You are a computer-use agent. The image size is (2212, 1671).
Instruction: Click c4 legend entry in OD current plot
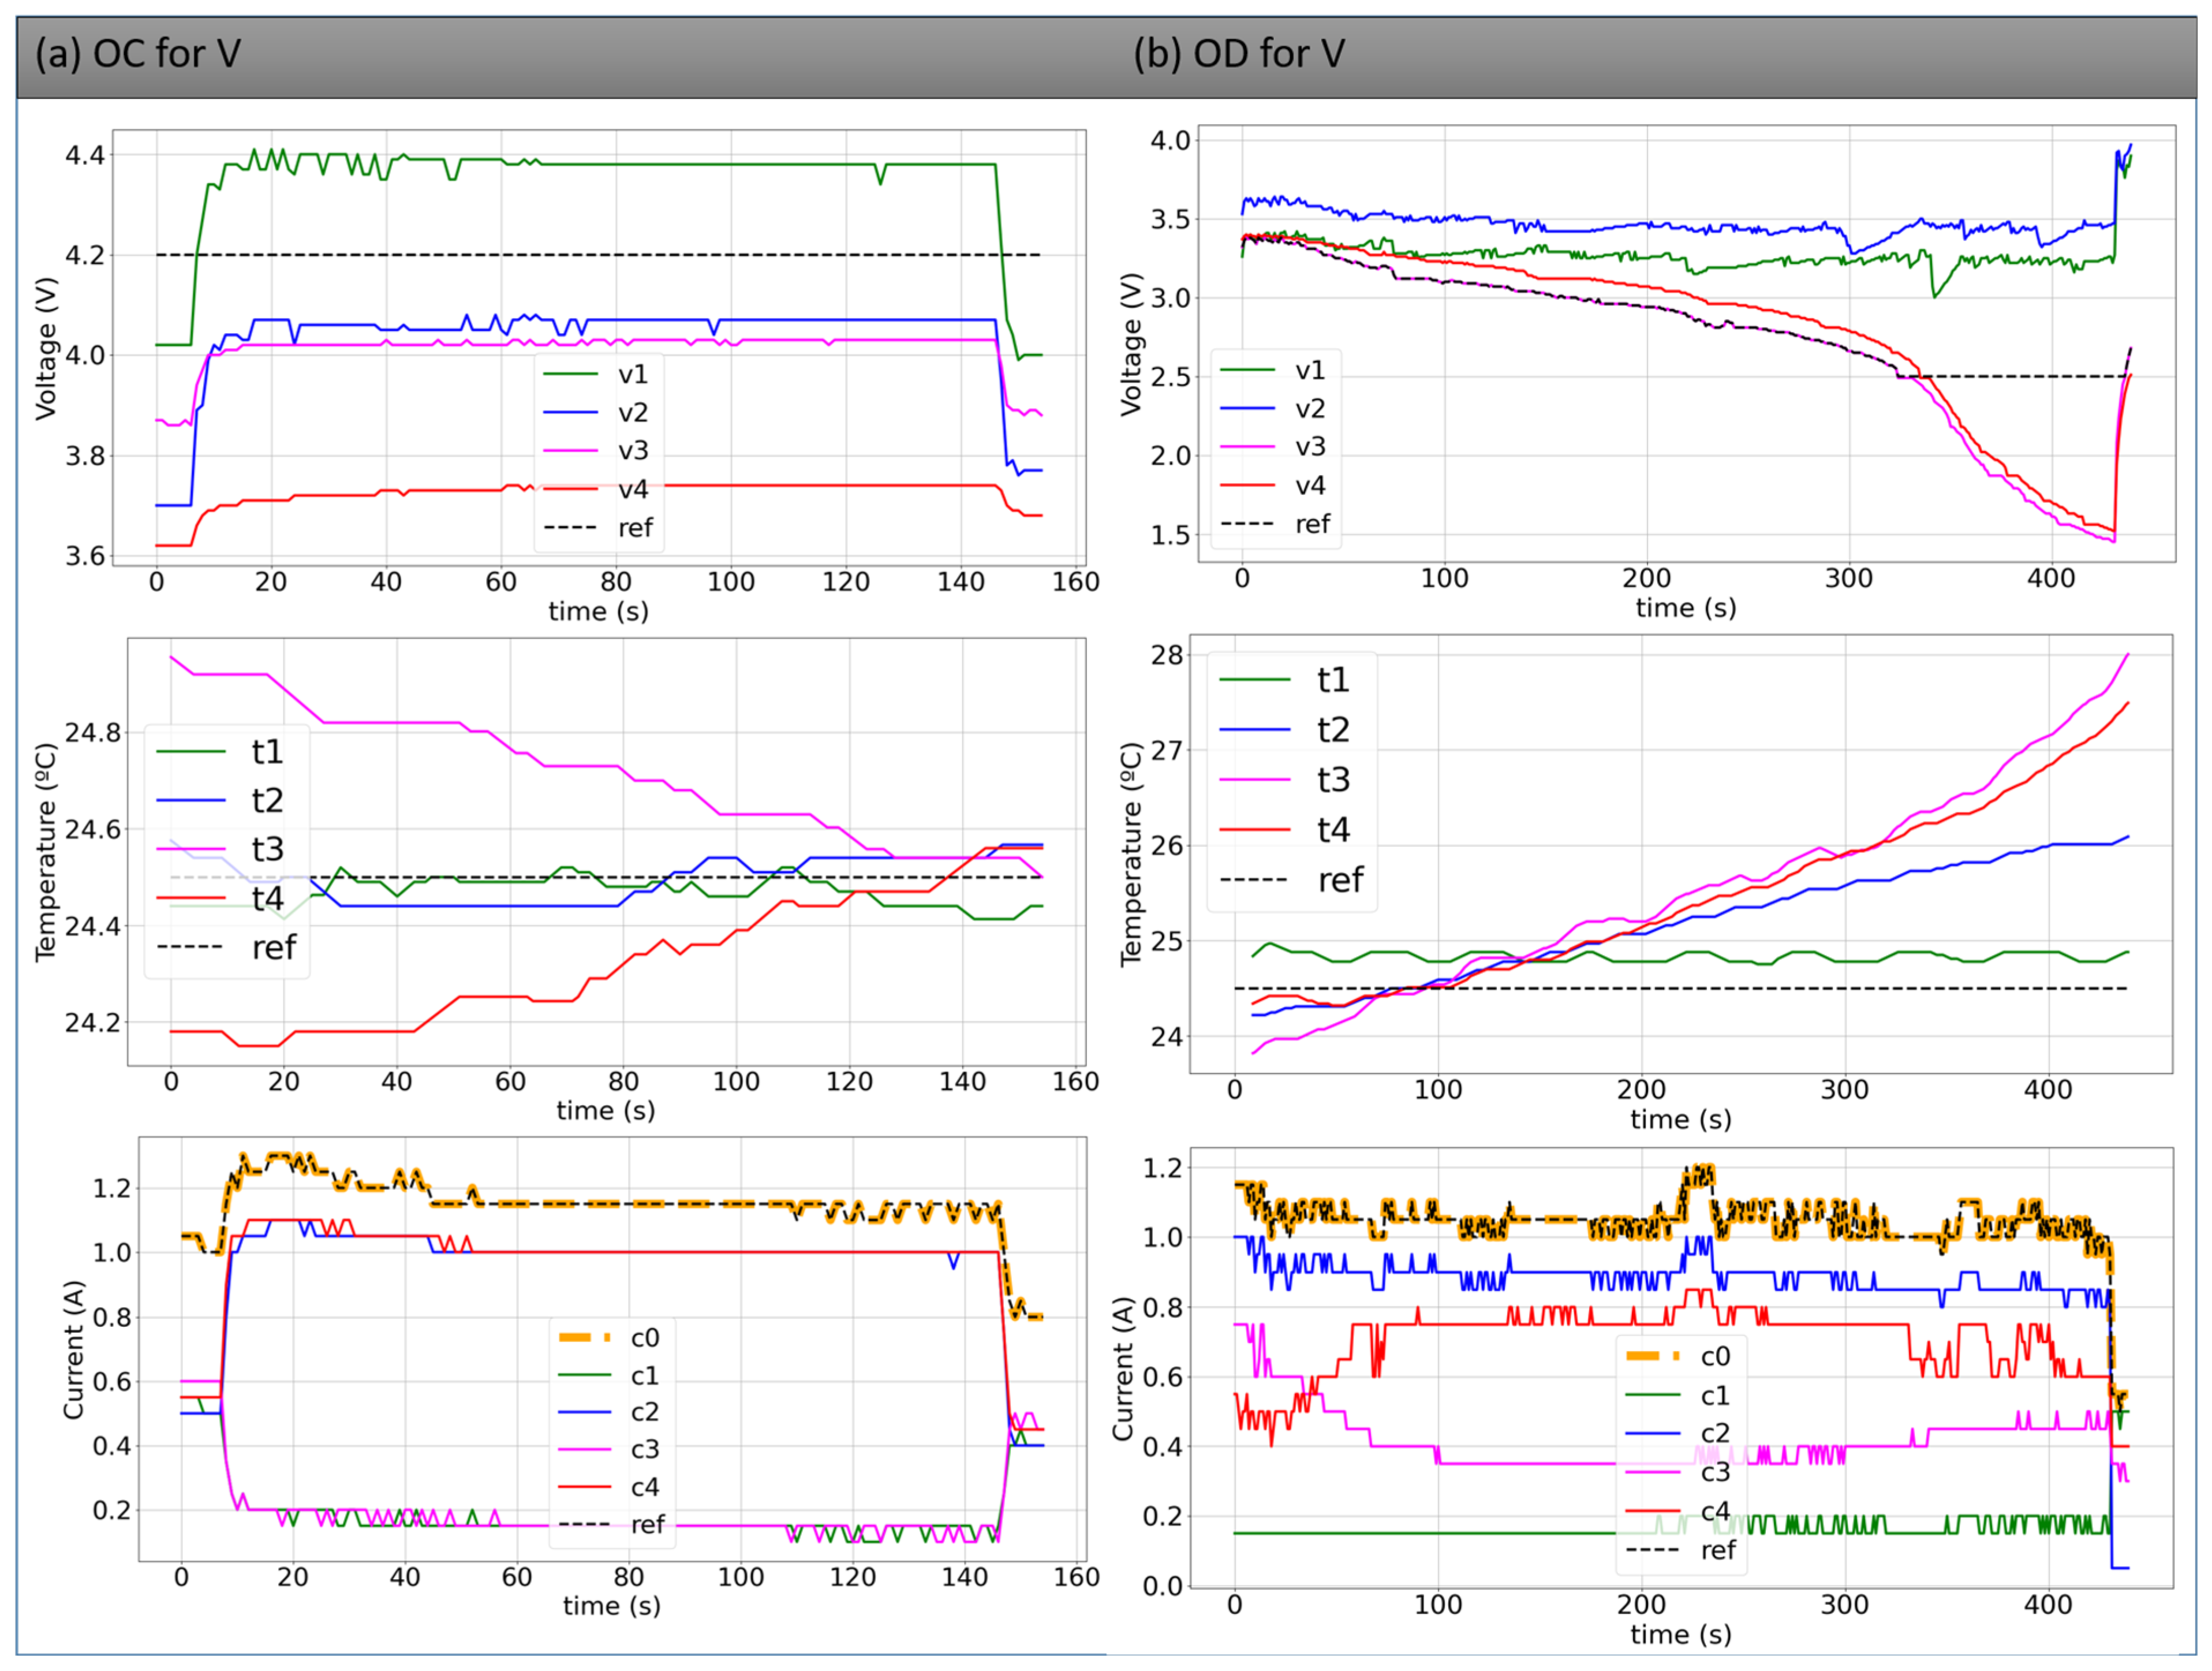click(x=1678, y=1511)
